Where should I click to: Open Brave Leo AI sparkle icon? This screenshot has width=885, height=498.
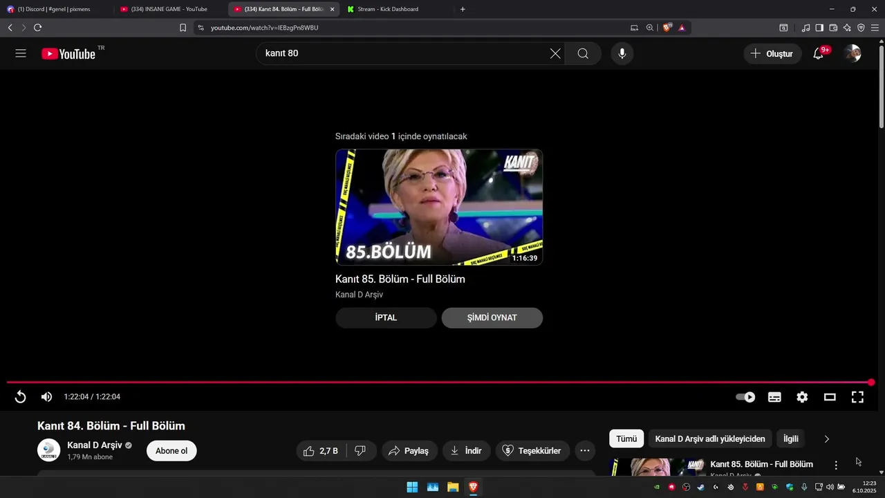click(x=847, y=28)
